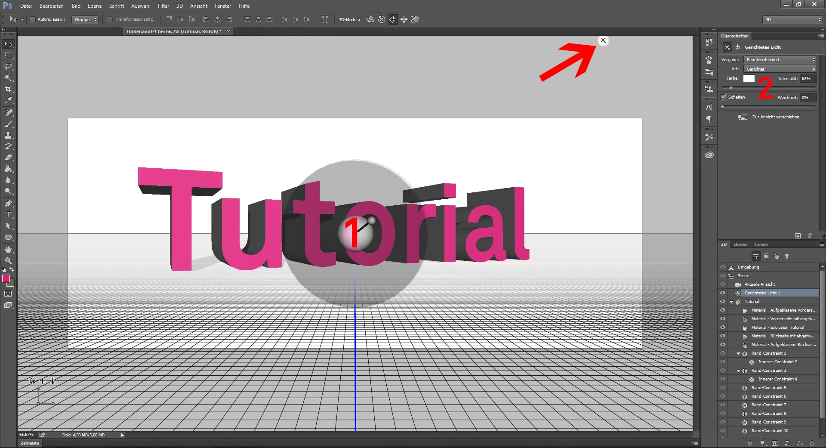The image size is (826, 448).
Task: Select the Crop tool
Action: pos(8,89)
